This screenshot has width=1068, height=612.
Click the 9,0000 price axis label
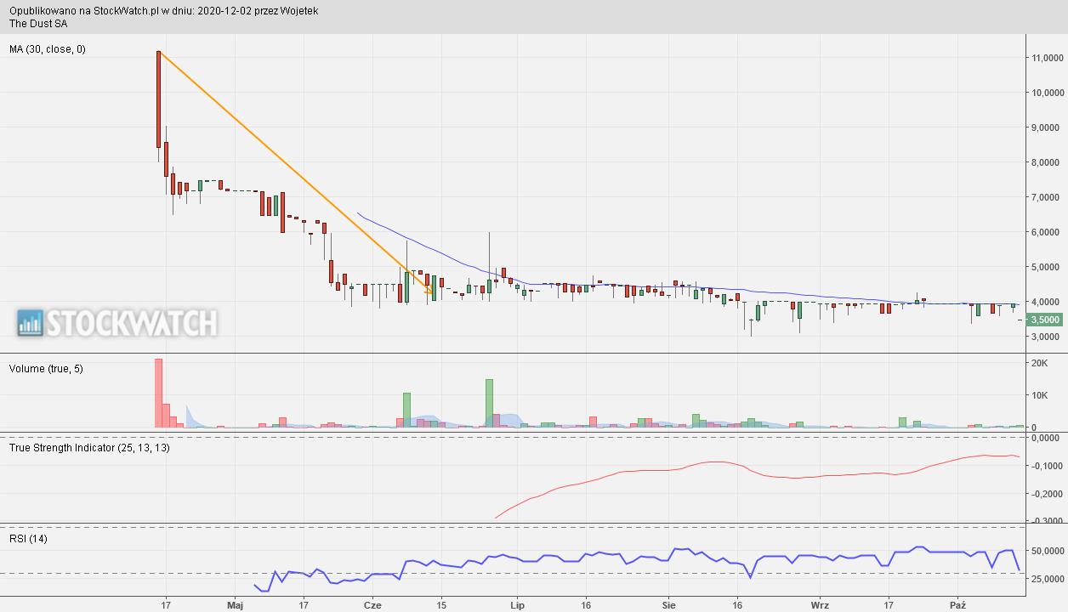(1047, 127)
